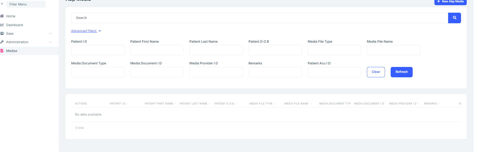Open the Medias menu item
Viewport: 482px width, 152px height.
(12, 51)
